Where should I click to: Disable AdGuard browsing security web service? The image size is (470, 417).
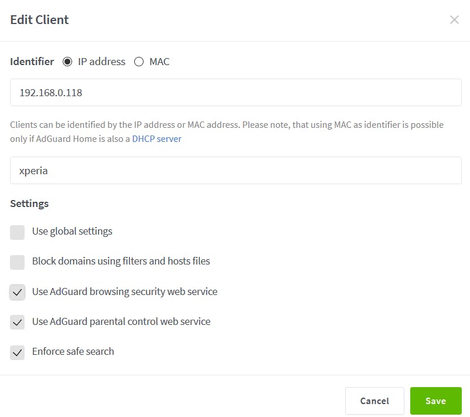[17, 292]
